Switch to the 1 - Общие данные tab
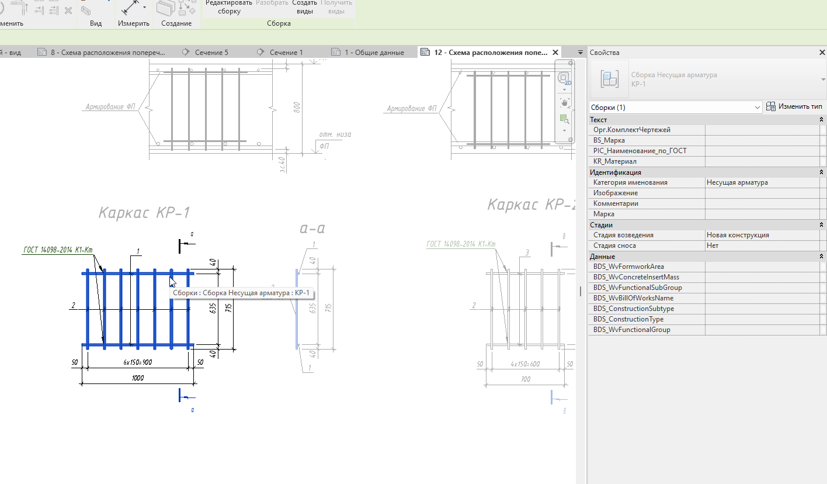The height and width of the screenshot is (484, 827). tap(374, 53)
